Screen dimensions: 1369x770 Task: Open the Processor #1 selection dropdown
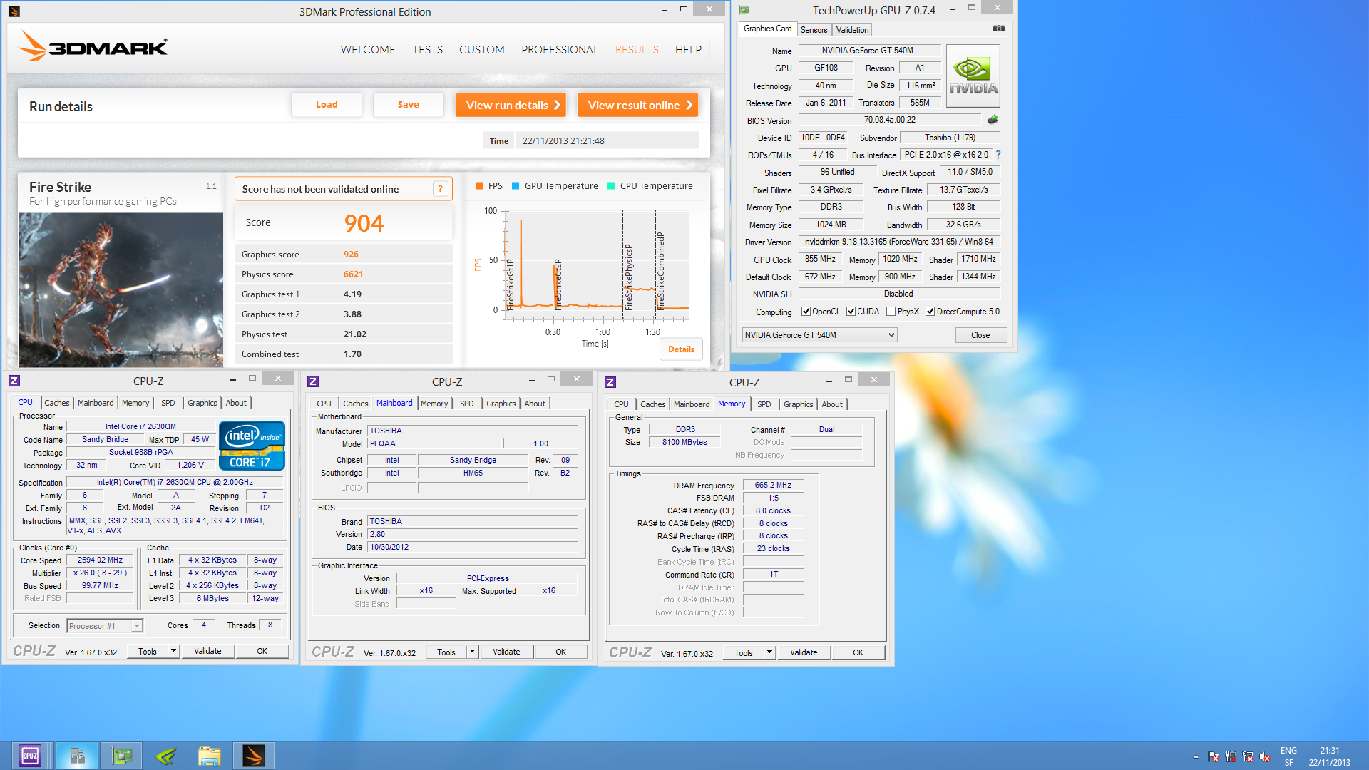[x=105, y=626]
